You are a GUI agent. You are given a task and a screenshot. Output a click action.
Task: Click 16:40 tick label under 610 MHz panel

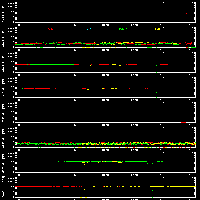(x=134, y=75)
